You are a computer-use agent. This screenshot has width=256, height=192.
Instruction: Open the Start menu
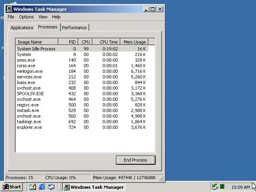coord(12,187)
